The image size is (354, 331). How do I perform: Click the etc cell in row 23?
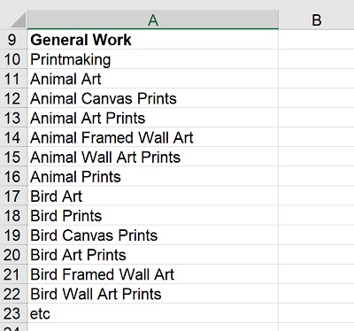pyautogui.click(x=153, y=313)
